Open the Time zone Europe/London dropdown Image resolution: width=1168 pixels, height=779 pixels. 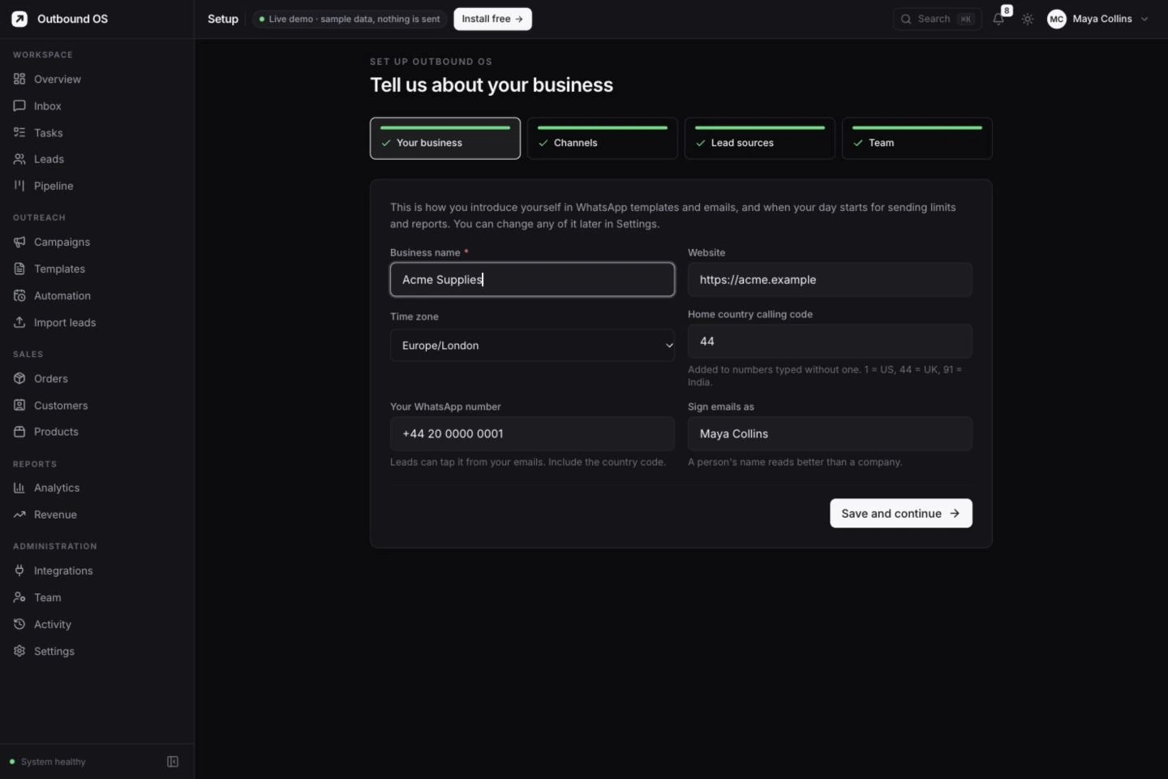532,345
